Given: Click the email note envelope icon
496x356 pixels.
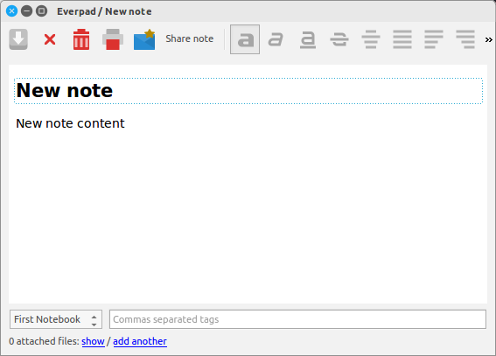Looking at the screenshot, I should [x=144, y=39].
